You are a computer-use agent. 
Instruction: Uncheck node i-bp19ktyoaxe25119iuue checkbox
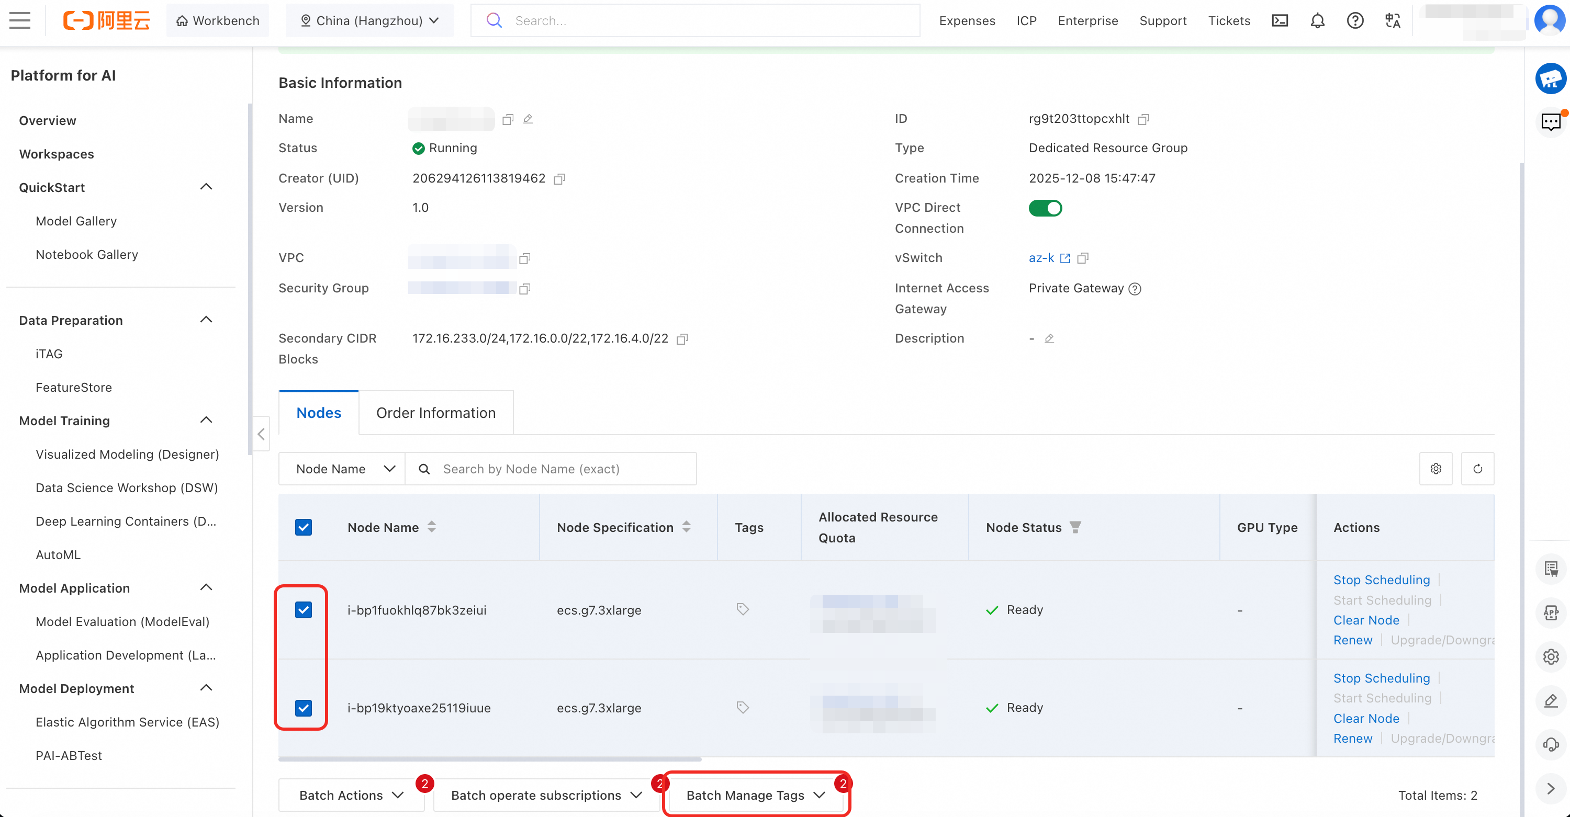click(x=304, y=708)
